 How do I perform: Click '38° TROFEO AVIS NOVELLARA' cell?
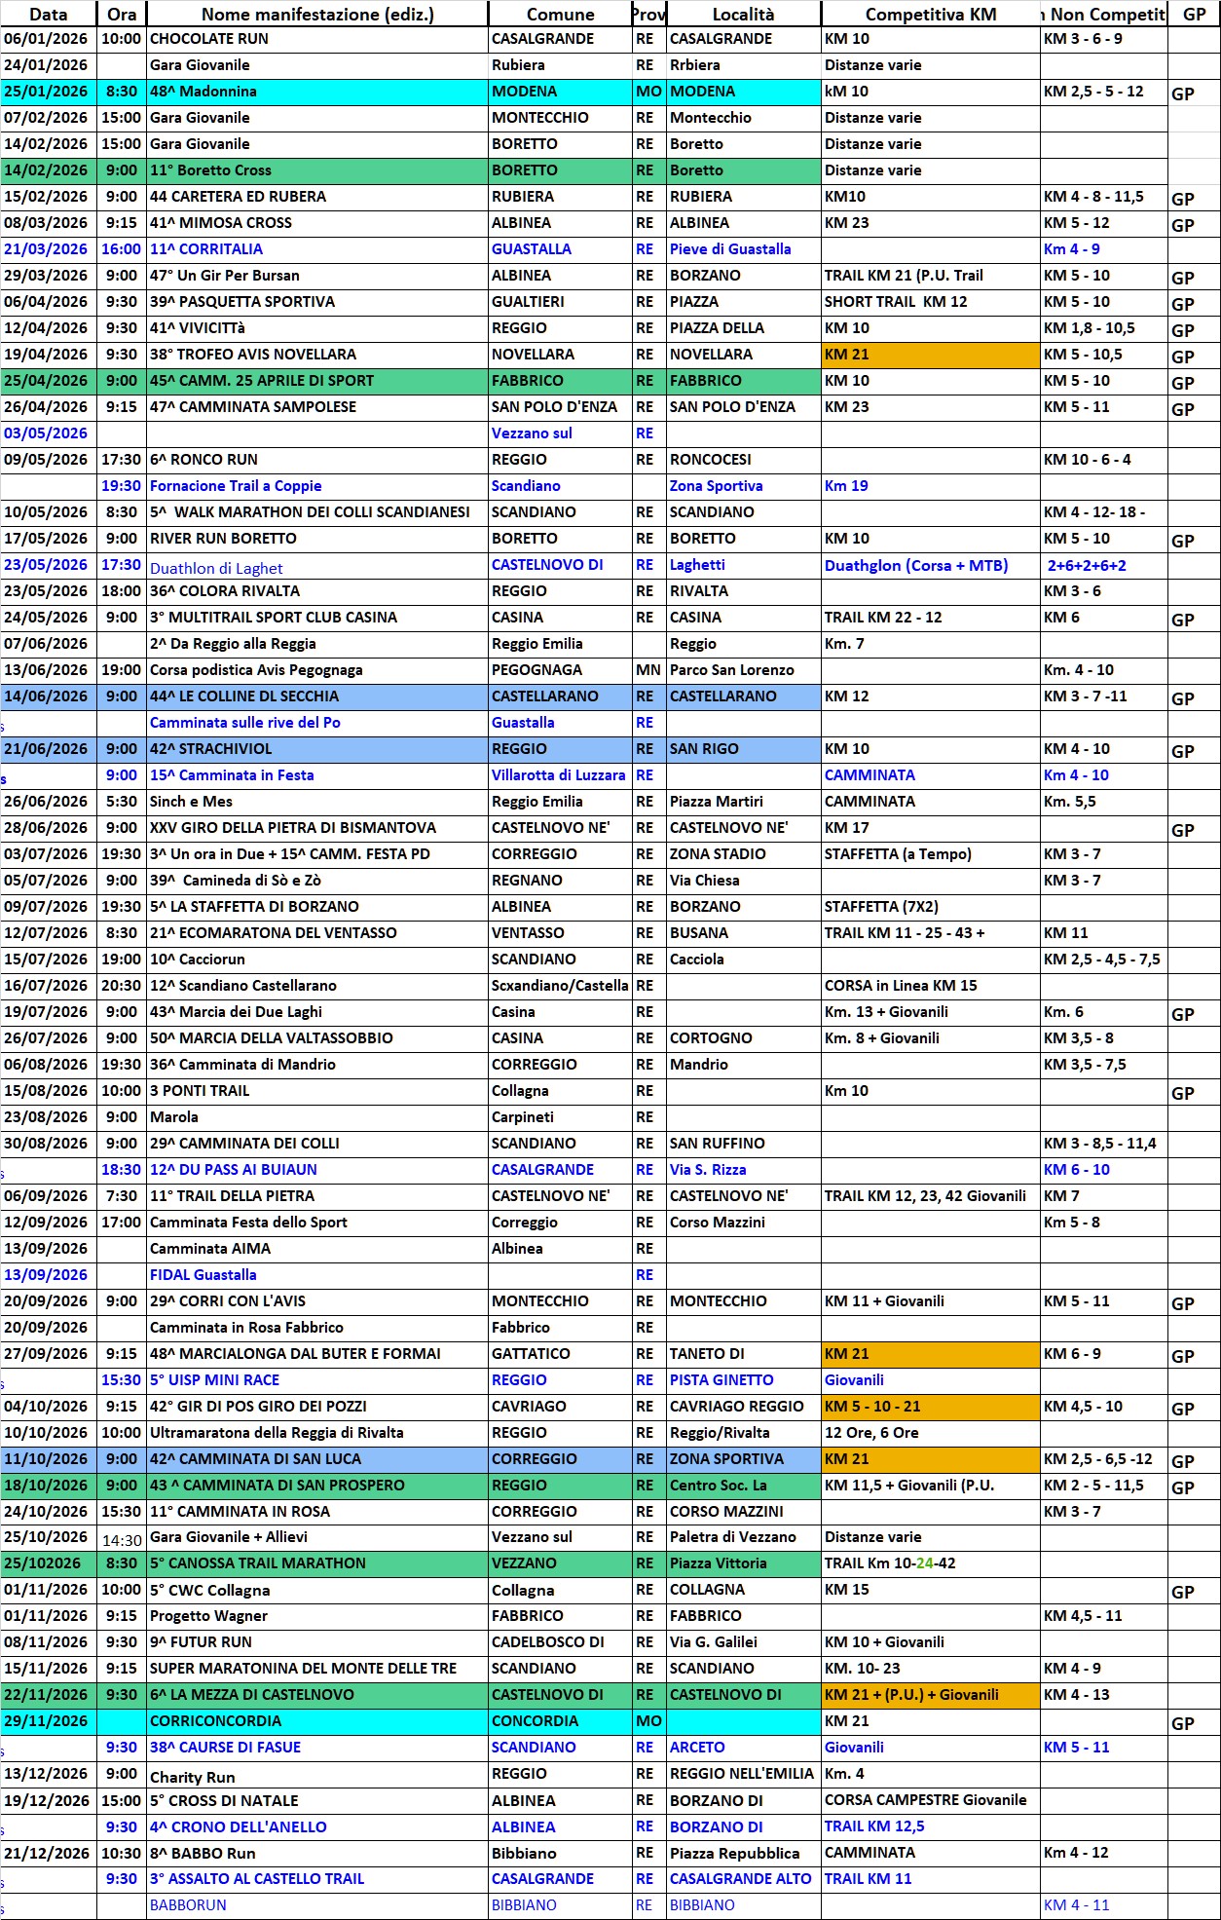317,355
